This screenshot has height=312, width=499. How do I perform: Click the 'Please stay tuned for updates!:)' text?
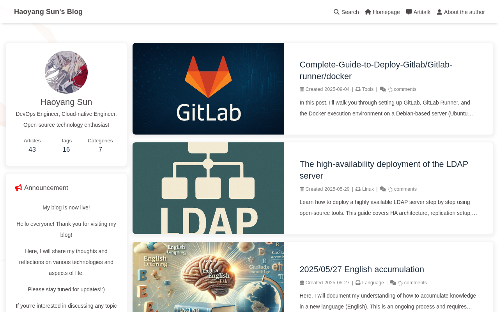coord(66,289)
